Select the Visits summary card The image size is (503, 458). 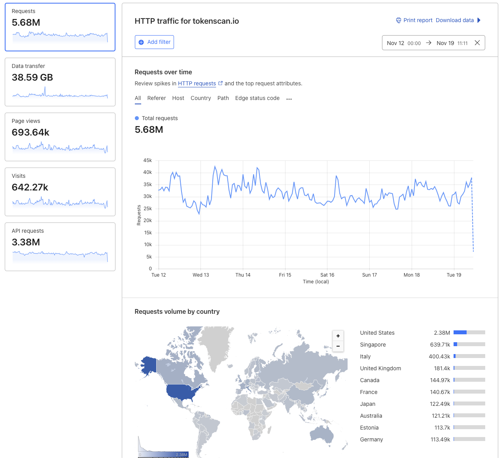point(60,192)
